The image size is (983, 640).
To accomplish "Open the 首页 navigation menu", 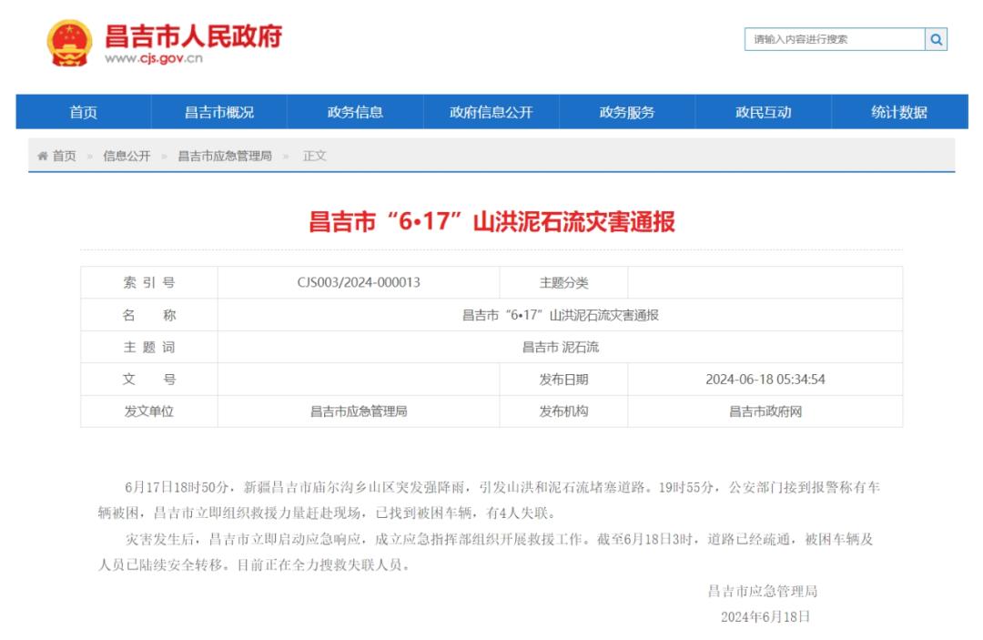I will click(82, 111).
